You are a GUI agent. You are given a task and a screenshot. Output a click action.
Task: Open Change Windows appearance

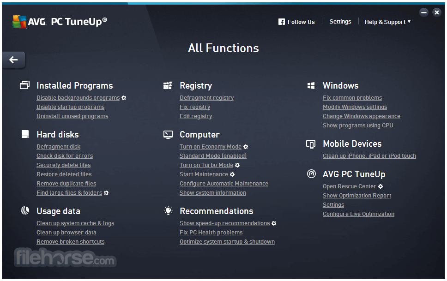click(x=362, y=116)
